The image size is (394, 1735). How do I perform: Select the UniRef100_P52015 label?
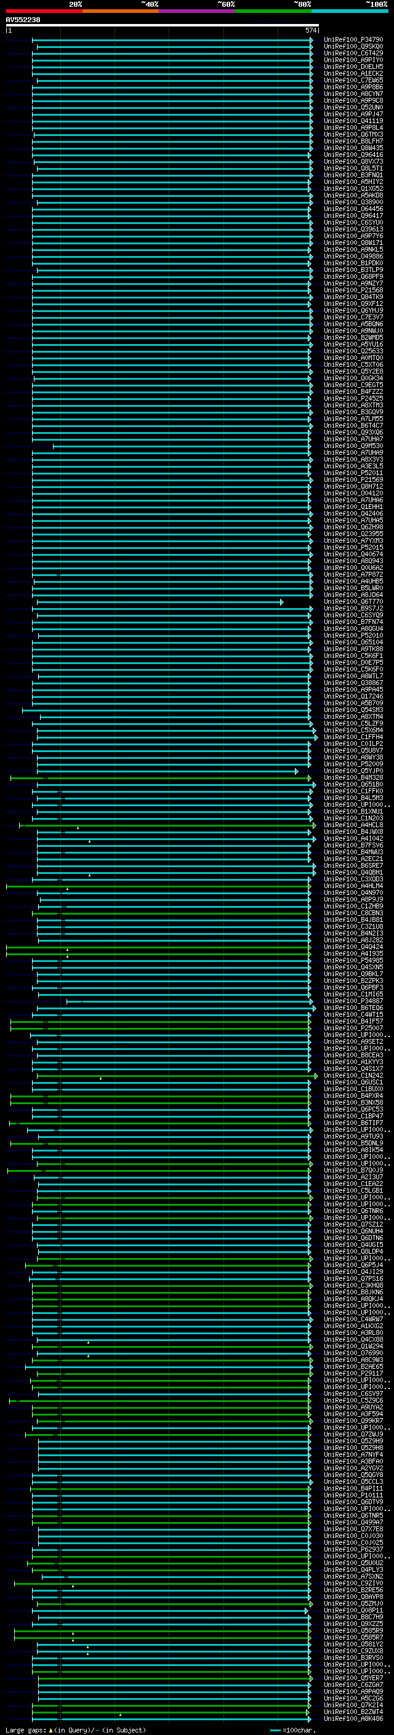(x=353, y=548)
